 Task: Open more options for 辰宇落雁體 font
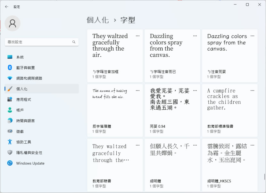pyautogui.click(x=137, y=91)
